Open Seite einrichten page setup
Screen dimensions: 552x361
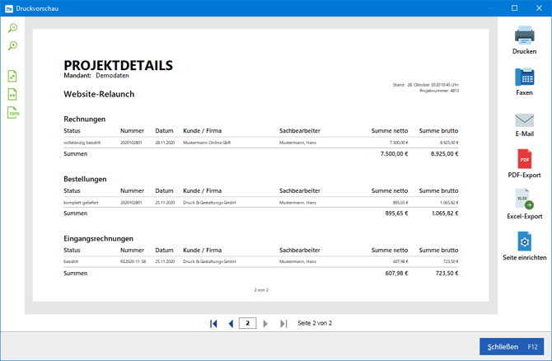pos(524,246)
